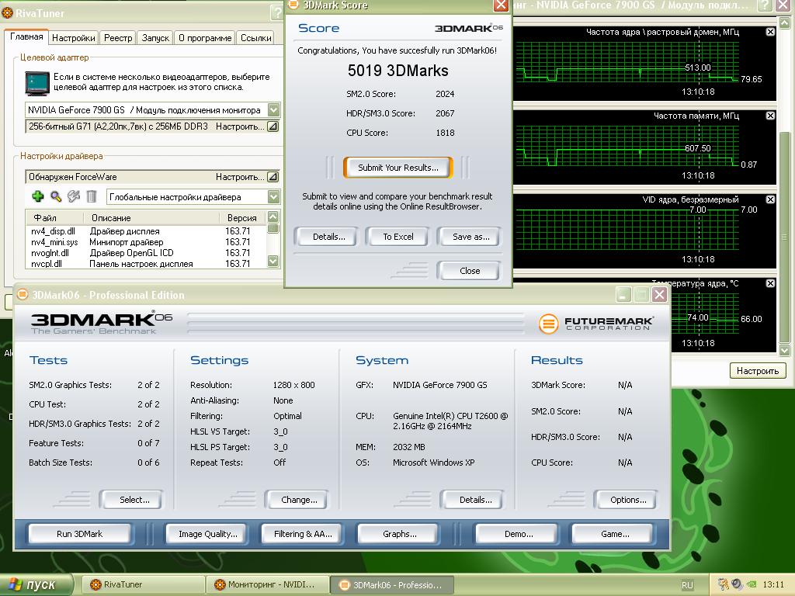Click Options button under Results
The image size is (795, 596).
point(627,500)
